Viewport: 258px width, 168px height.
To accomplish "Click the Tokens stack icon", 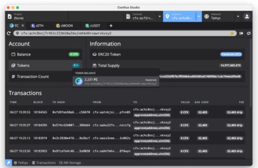I will tap(13, 65).
